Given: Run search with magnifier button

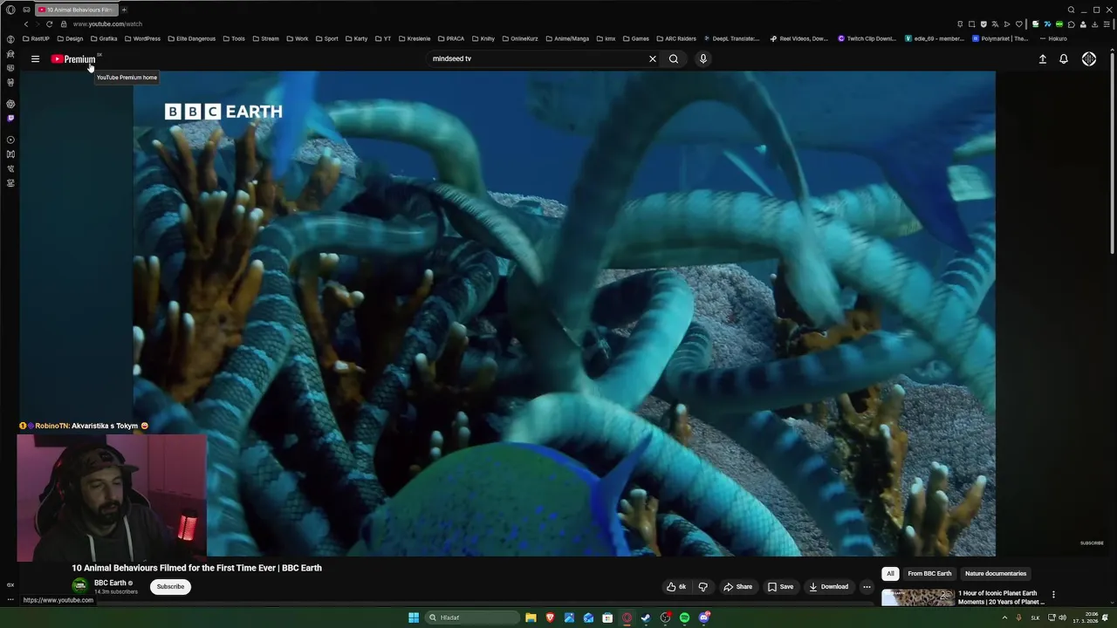Looking at the screenshot, I should pos(674,59).
